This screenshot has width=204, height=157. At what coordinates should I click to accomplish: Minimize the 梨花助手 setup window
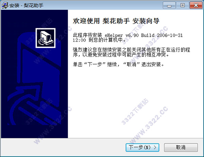coord(169,5)
